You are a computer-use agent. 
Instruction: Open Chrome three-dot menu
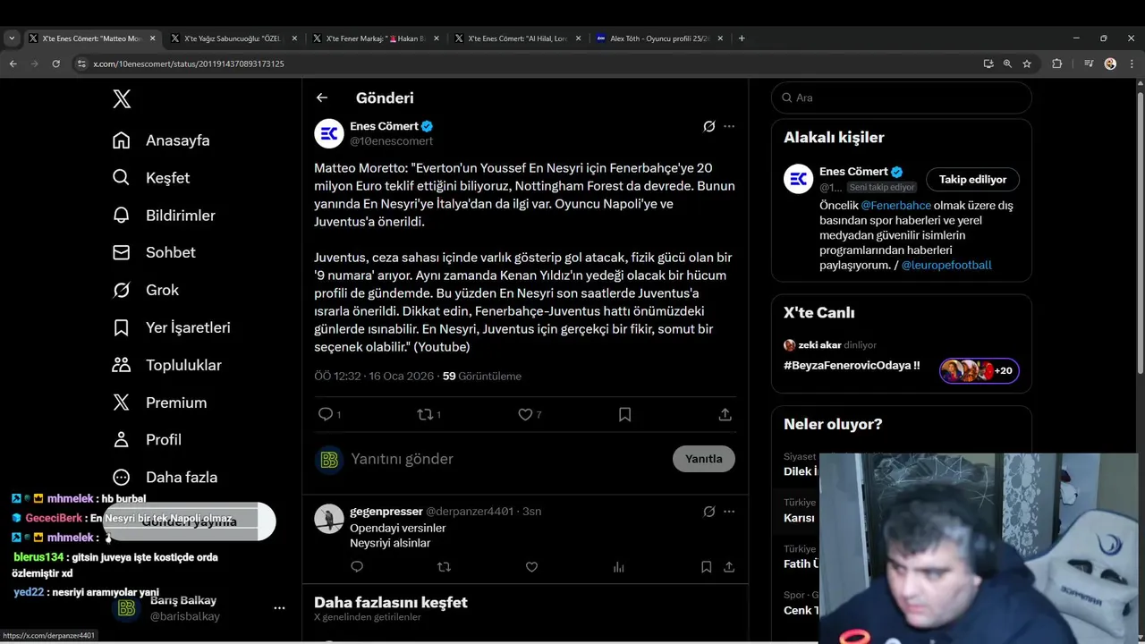point(1131,64)
